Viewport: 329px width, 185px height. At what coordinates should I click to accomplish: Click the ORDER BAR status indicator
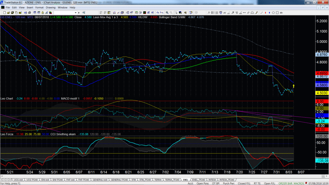[x=285, y=183]
